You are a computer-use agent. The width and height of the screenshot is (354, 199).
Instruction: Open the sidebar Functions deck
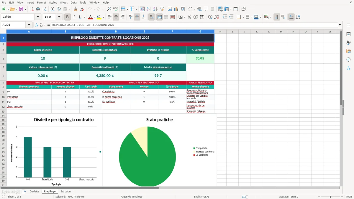point(348,68)
